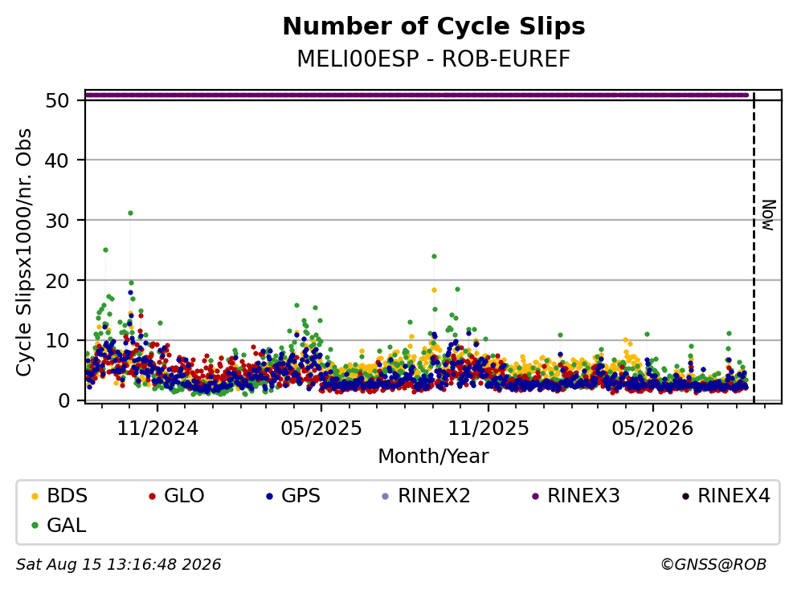Screen dimensions: 797x589
Task: Select the RINEX3 legend label
Action: point(583,496)
